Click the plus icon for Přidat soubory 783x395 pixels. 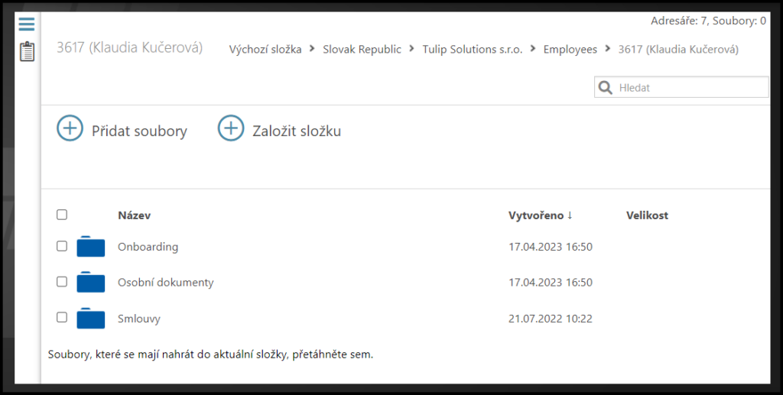coord(70,128)
